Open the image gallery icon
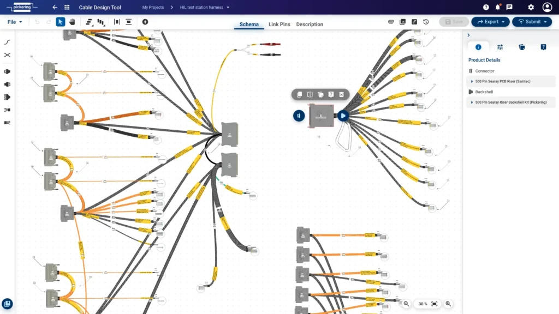Viewport: 559px width, 314px height. tap(402, 22)
